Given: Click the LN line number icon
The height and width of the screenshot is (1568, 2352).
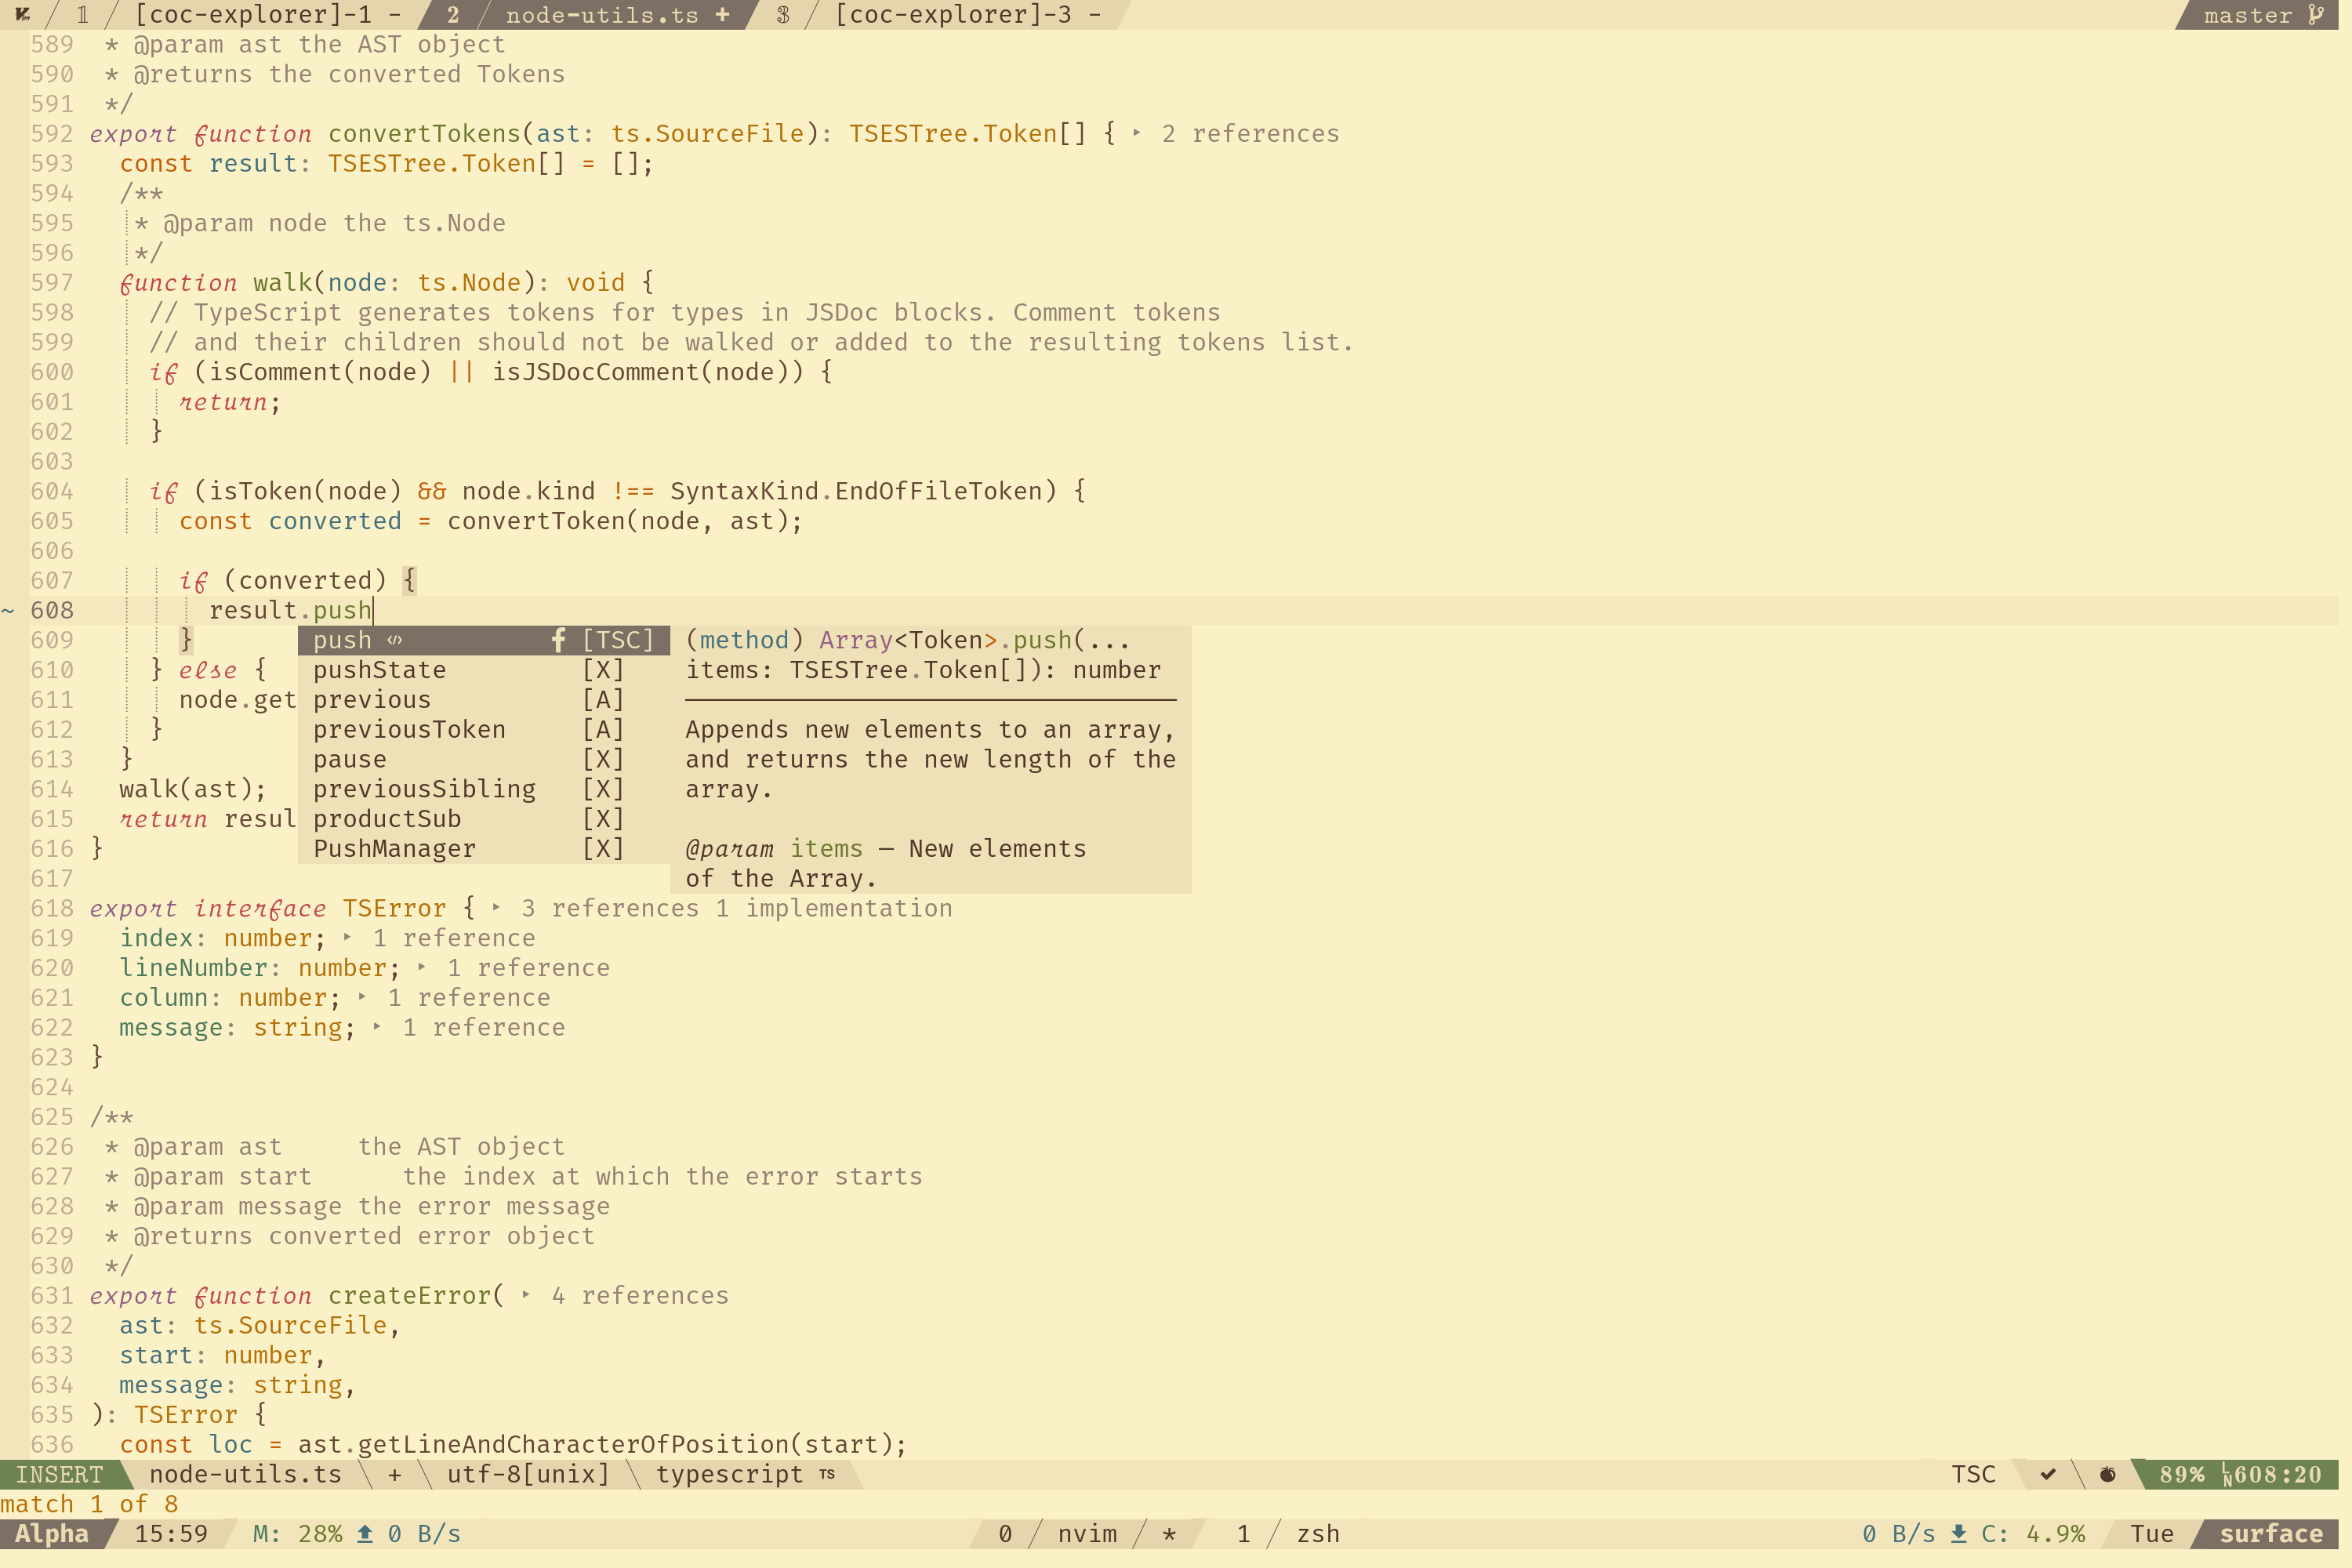Looking at the screenshot, I should click(2226, 1475).
